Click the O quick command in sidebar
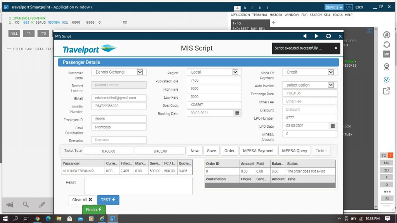 coord(387,185)
